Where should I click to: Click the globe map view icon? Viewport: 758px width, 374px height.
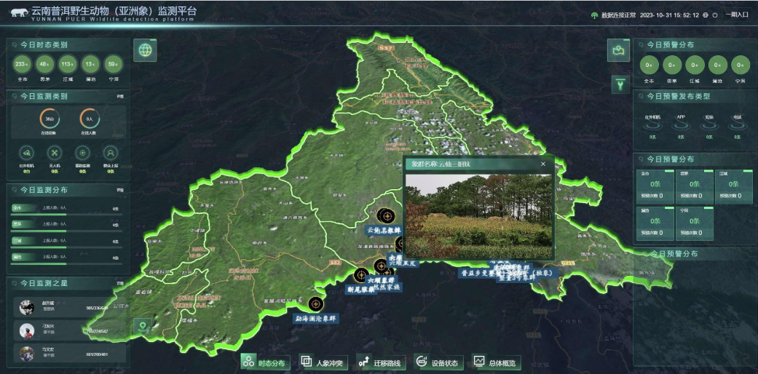(x=146, y=50)
